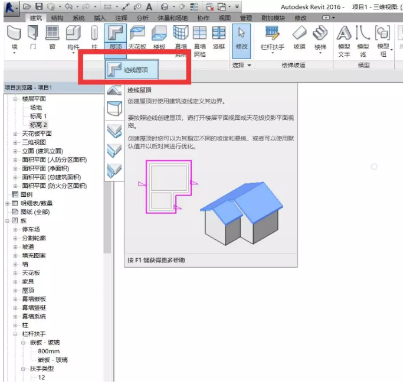
Task: Click the default 3D view house icon
Action: pos(164,6)
